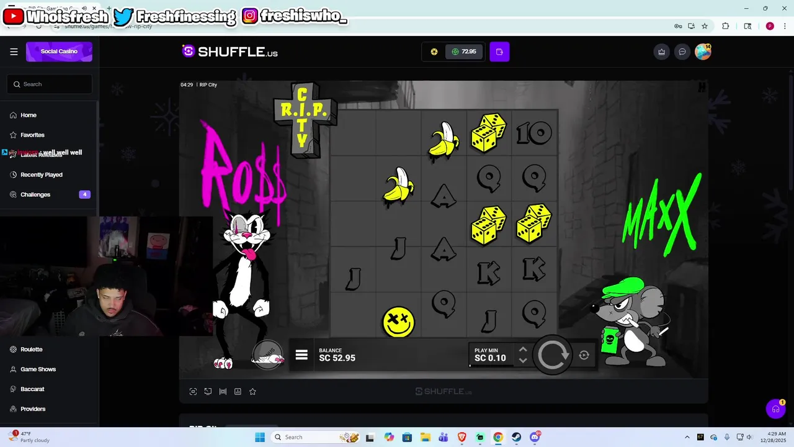794x447 pixels.
Task: Click the Social Casino button
Action: (x=59, y=52)
